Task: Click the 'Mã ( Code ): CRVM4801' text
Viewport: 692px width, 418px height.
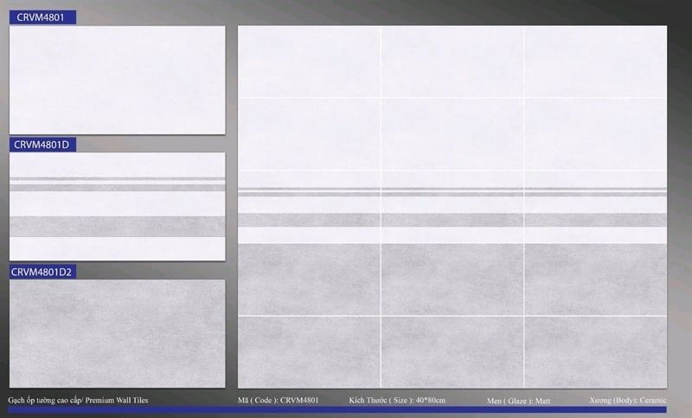Action: pyautogui.click(x=278, y=401)
